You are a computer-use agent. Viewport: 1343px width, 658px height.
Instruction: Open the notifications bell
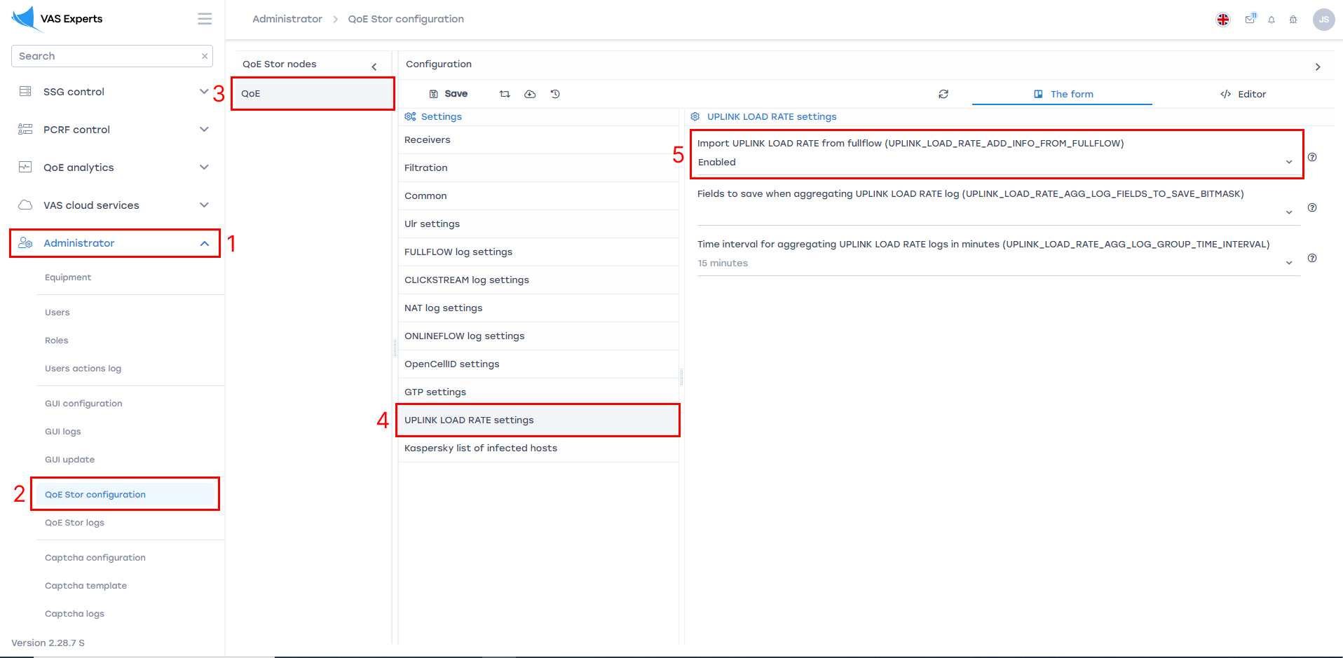tap(1271, 20)
